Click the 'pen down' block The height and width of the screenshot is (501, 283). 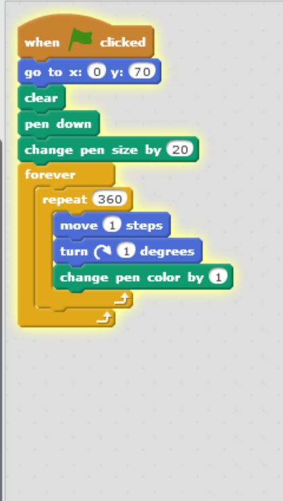pos(59,124)
